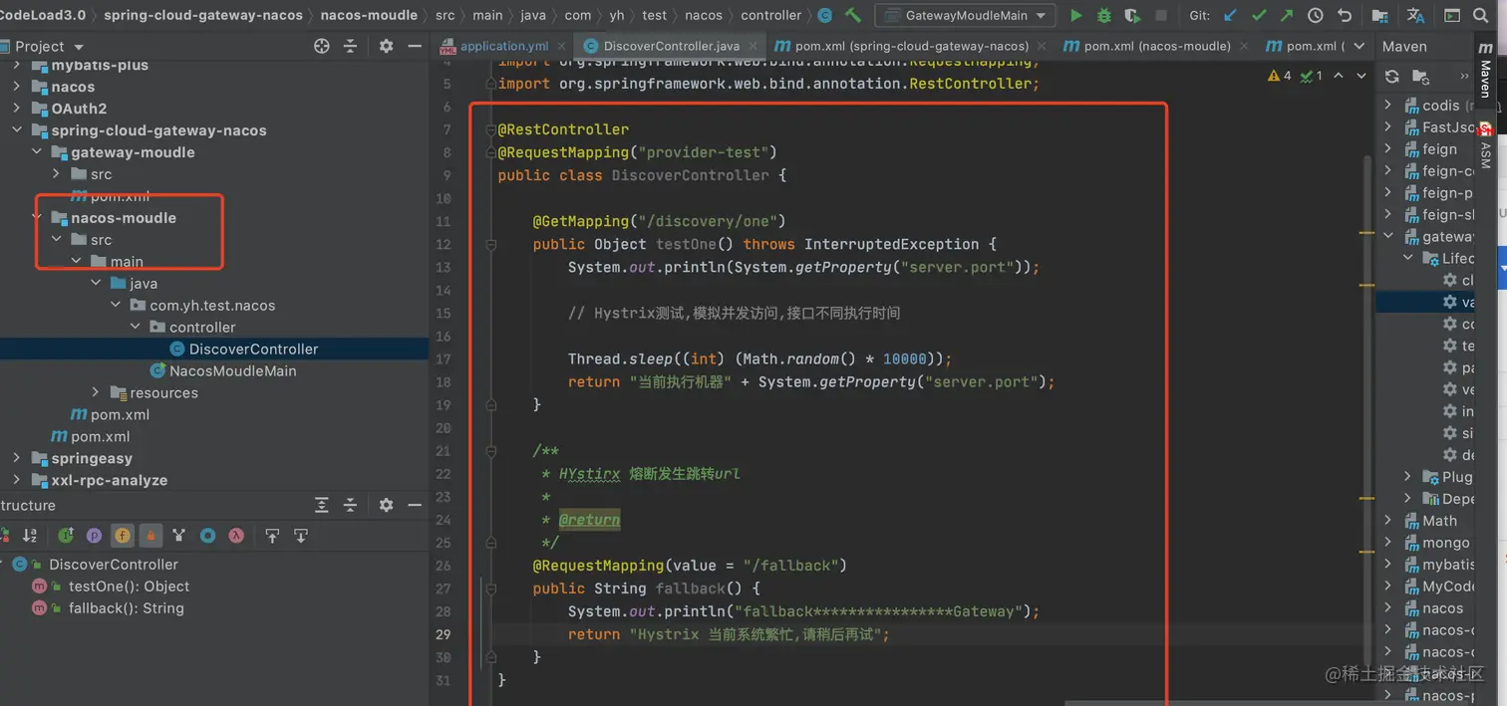Screen dimensions: 1507x706
Task: Hide the Project panel with minus icon
Action: (415, 46)
